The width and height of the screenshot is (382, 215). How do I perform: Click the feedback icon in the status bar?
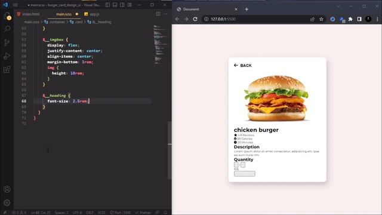pos(158,213)
